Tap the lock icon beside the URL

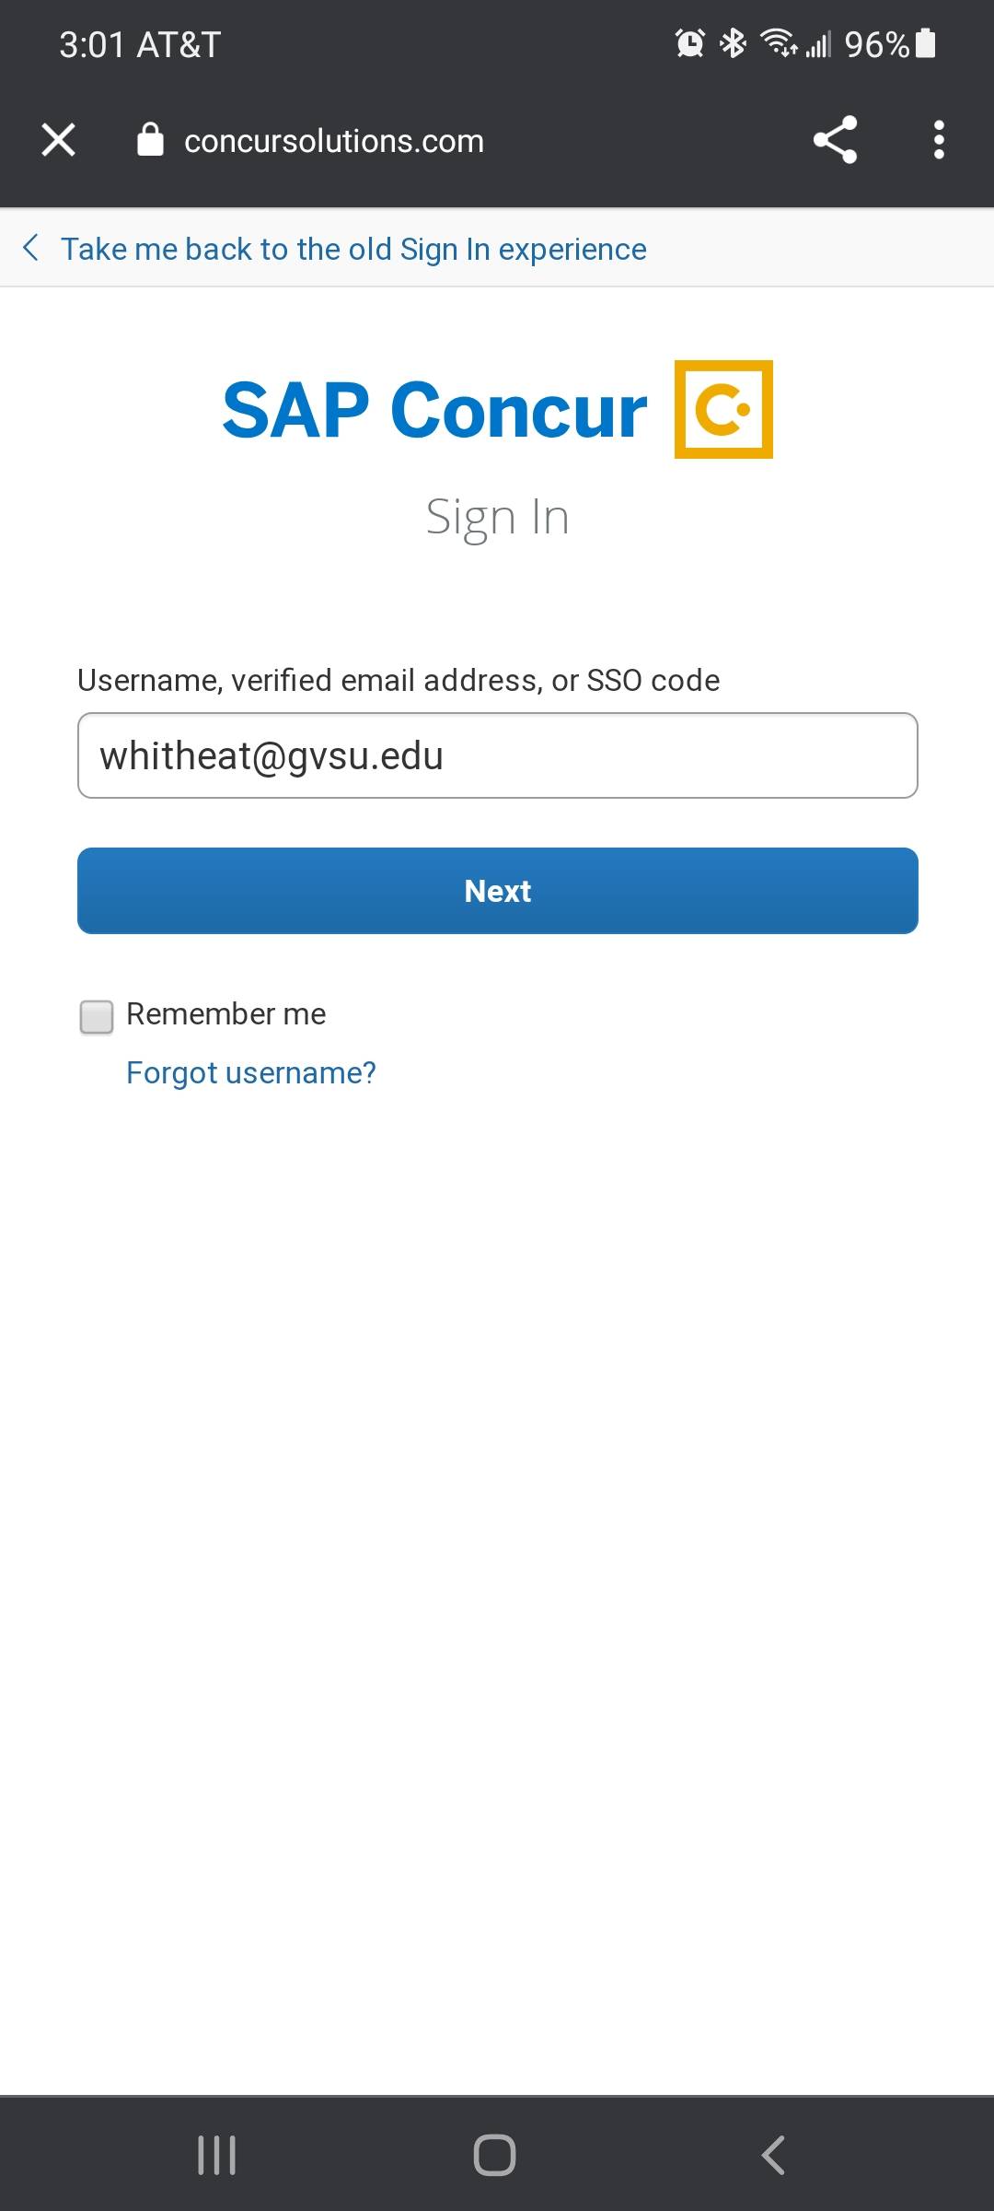(x=150, y=140)
